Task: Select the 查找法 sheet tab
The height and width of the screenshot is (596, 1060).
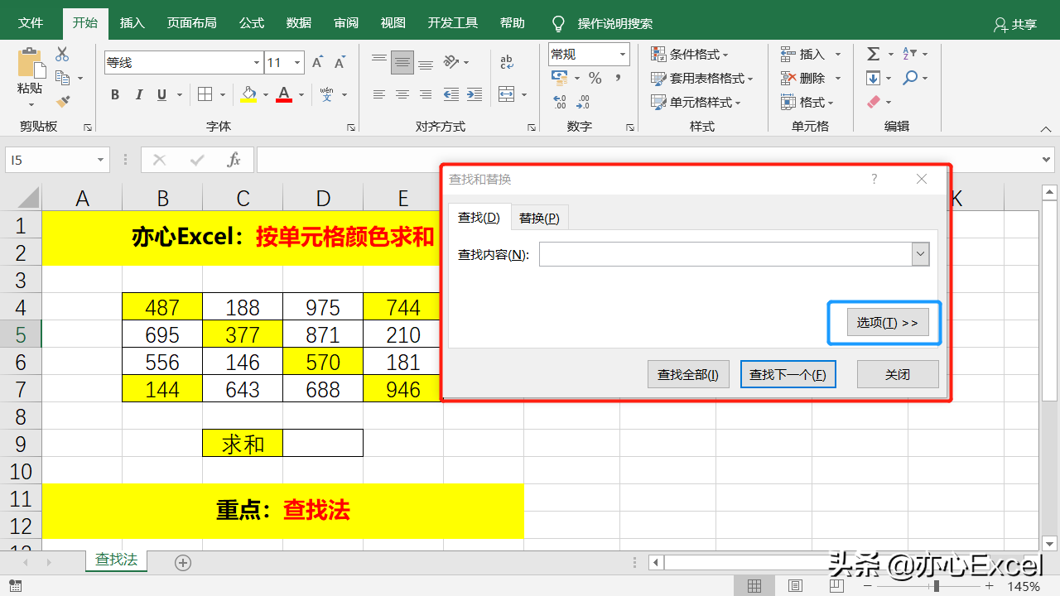Action: 116,560
